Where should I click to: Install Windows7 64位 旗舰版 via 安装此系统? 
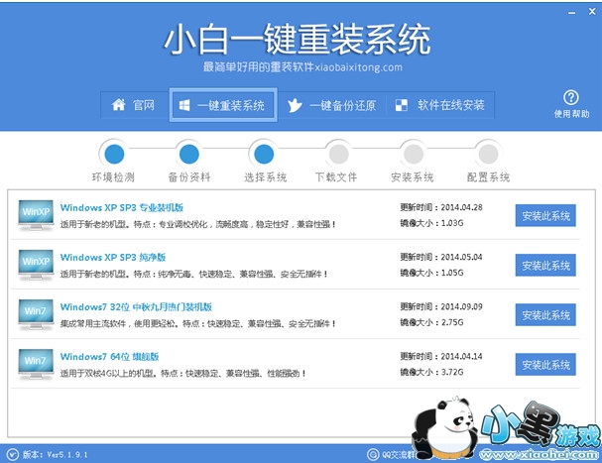tap(545, 365)
